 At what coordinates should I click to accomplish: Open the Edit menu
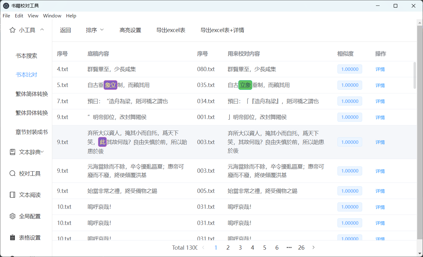point(19,16)
